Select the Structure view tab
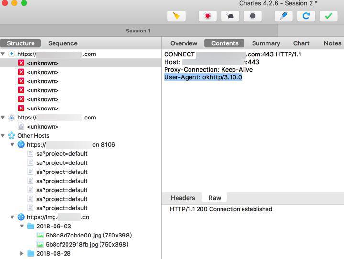The width and height of the screenshot is (344, 259). (21, 43)
